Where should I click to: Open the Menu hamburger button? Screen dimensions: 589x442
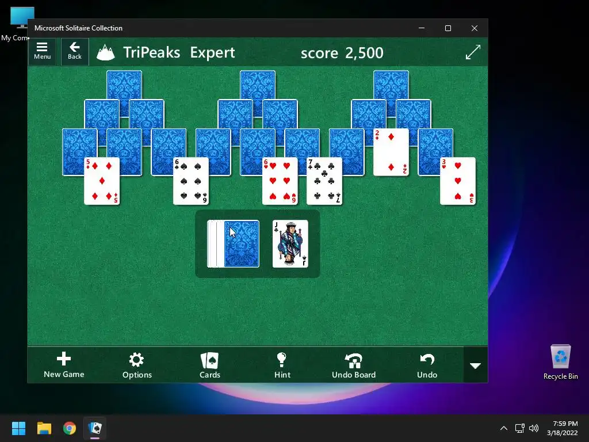point(42,51)
